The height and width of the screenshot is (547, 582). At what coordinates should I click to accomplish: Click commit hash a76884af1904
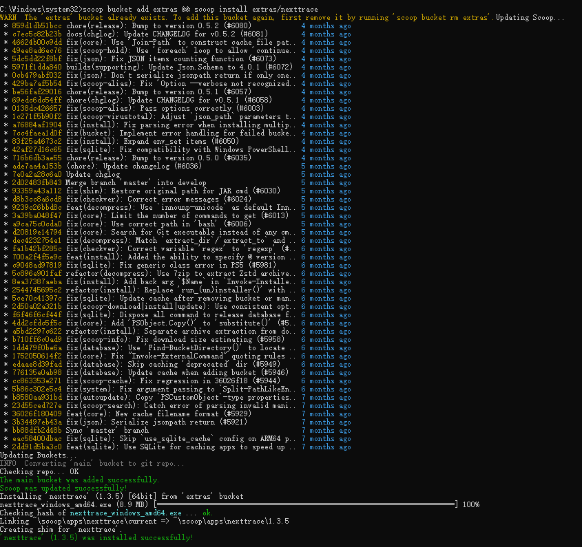37,125
